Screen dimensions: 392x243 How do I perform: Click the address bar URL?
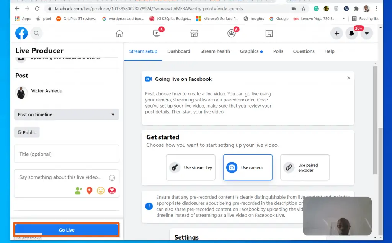point(149,9)
